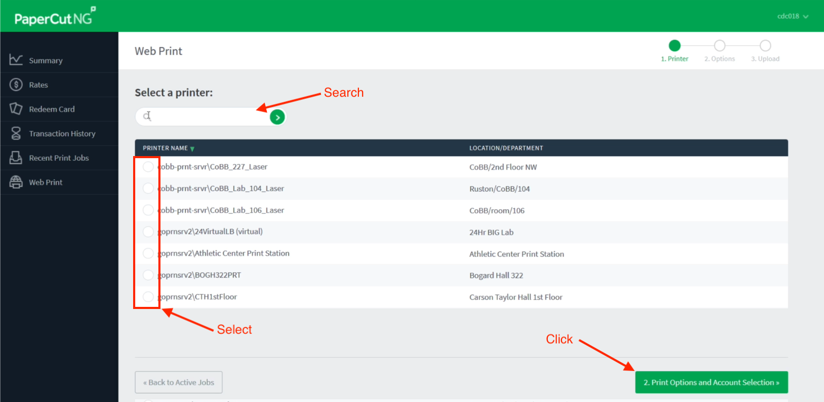
Task: Open Transaction History in the sidebar
Action: click(62, 133)
